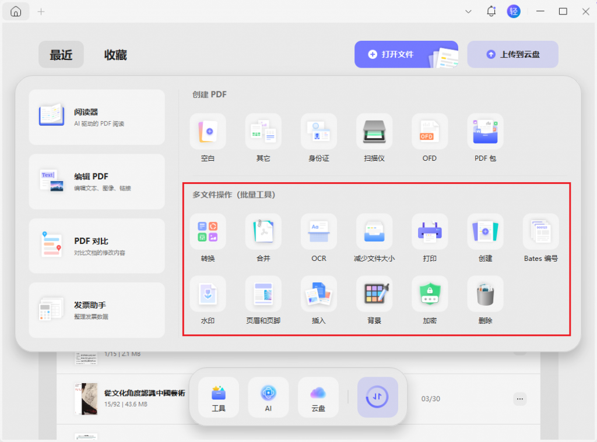Open the notifications bell

(491, 12)
